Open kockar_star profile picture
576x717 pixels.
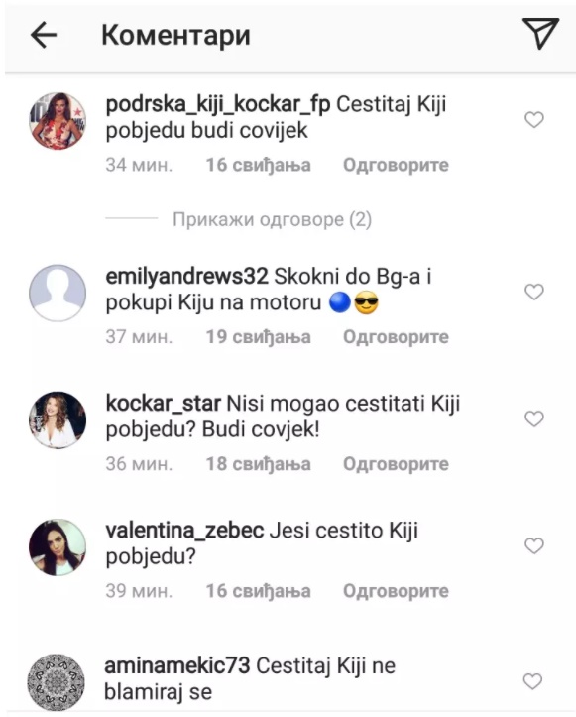point(58,419)
